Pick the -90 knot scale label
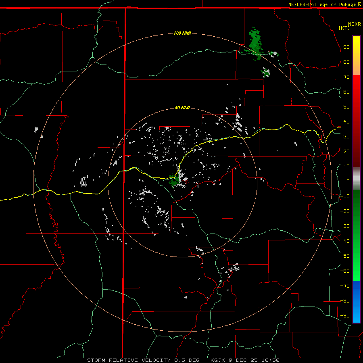Viewport: 363px width, 363px height. [x=345, y=315]
